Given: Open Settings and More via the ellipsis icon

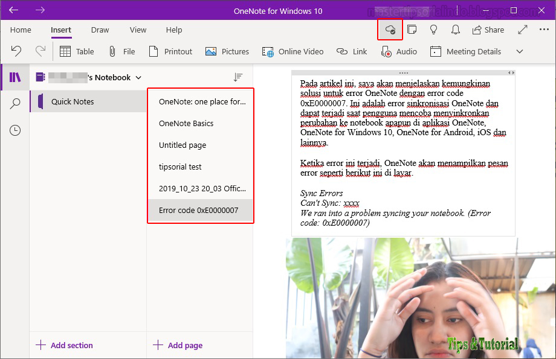Looking at the screenshot, I should [543, 29].
